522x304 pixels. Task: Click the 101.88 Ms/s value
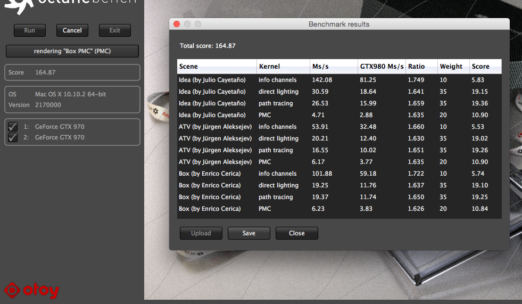tap(322, 174)
